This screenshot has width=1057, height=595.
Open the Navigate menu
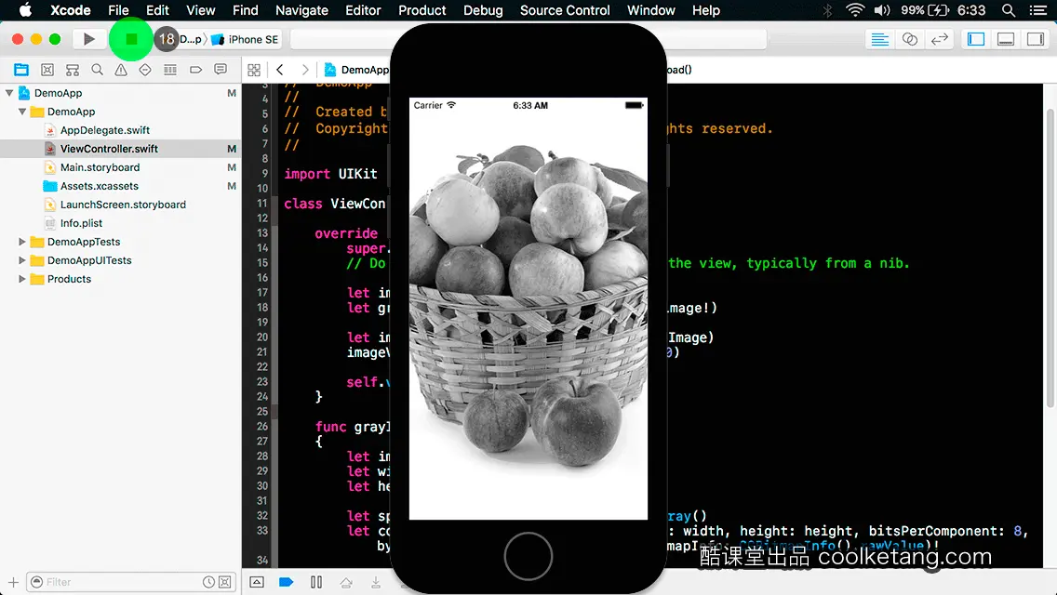click(x=301, y=10)
